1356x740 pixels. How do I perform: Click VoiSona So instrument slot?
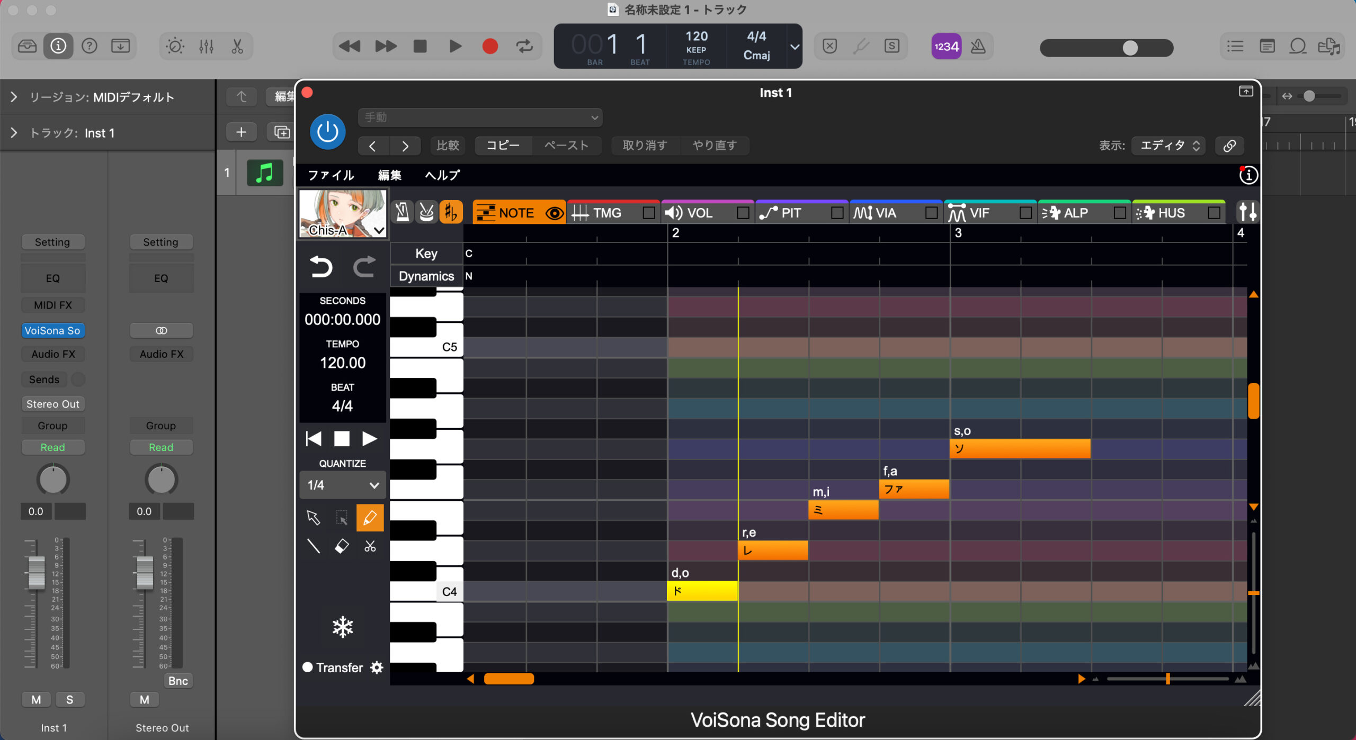52,330
